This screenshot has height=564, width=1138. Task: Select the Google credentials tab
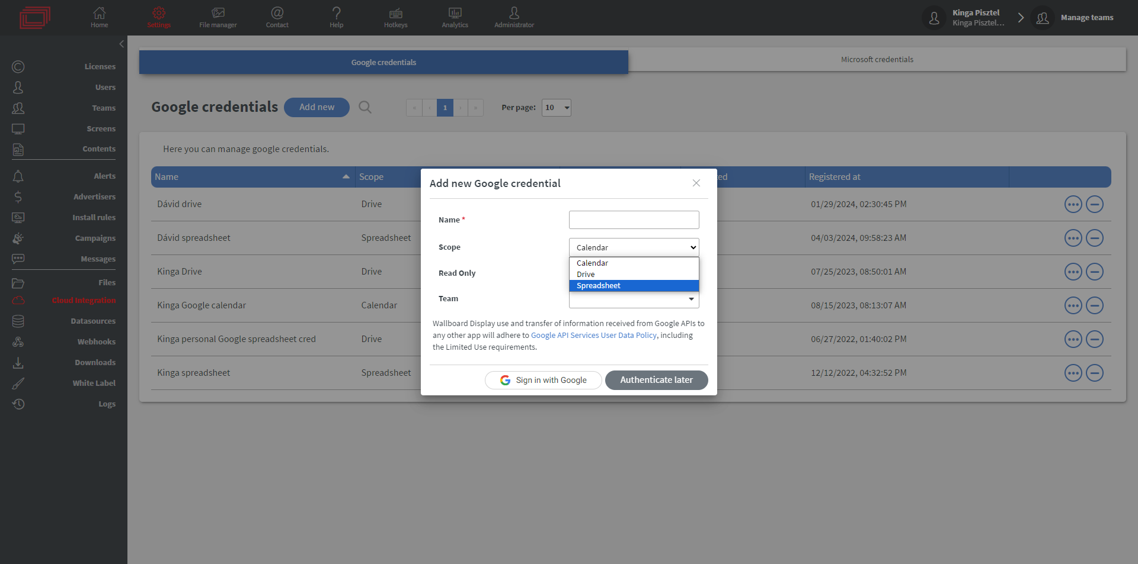pos(383,62)
